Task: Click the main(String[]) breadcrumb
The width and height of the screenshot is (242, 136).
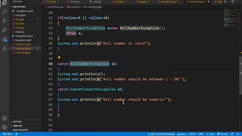Action: 93,7
